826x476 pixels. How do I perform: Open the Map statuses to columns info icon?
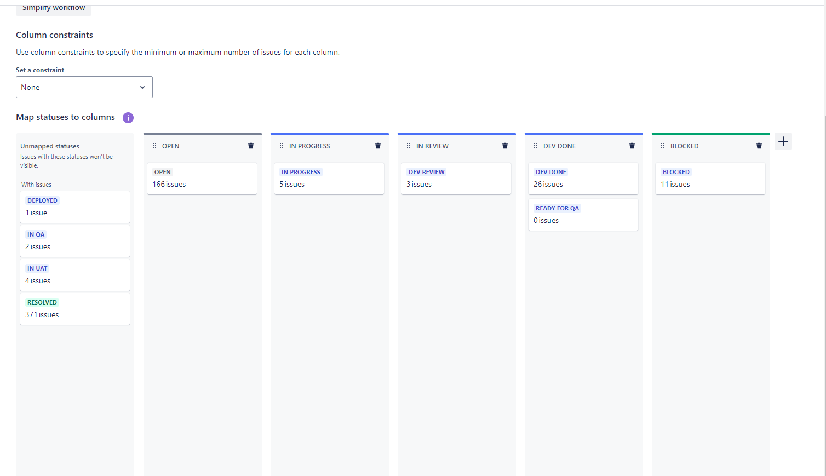coord(128,117)
